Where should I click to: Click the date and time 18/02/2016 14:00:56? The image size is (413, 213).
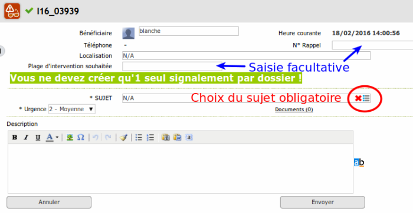point(366,33)
